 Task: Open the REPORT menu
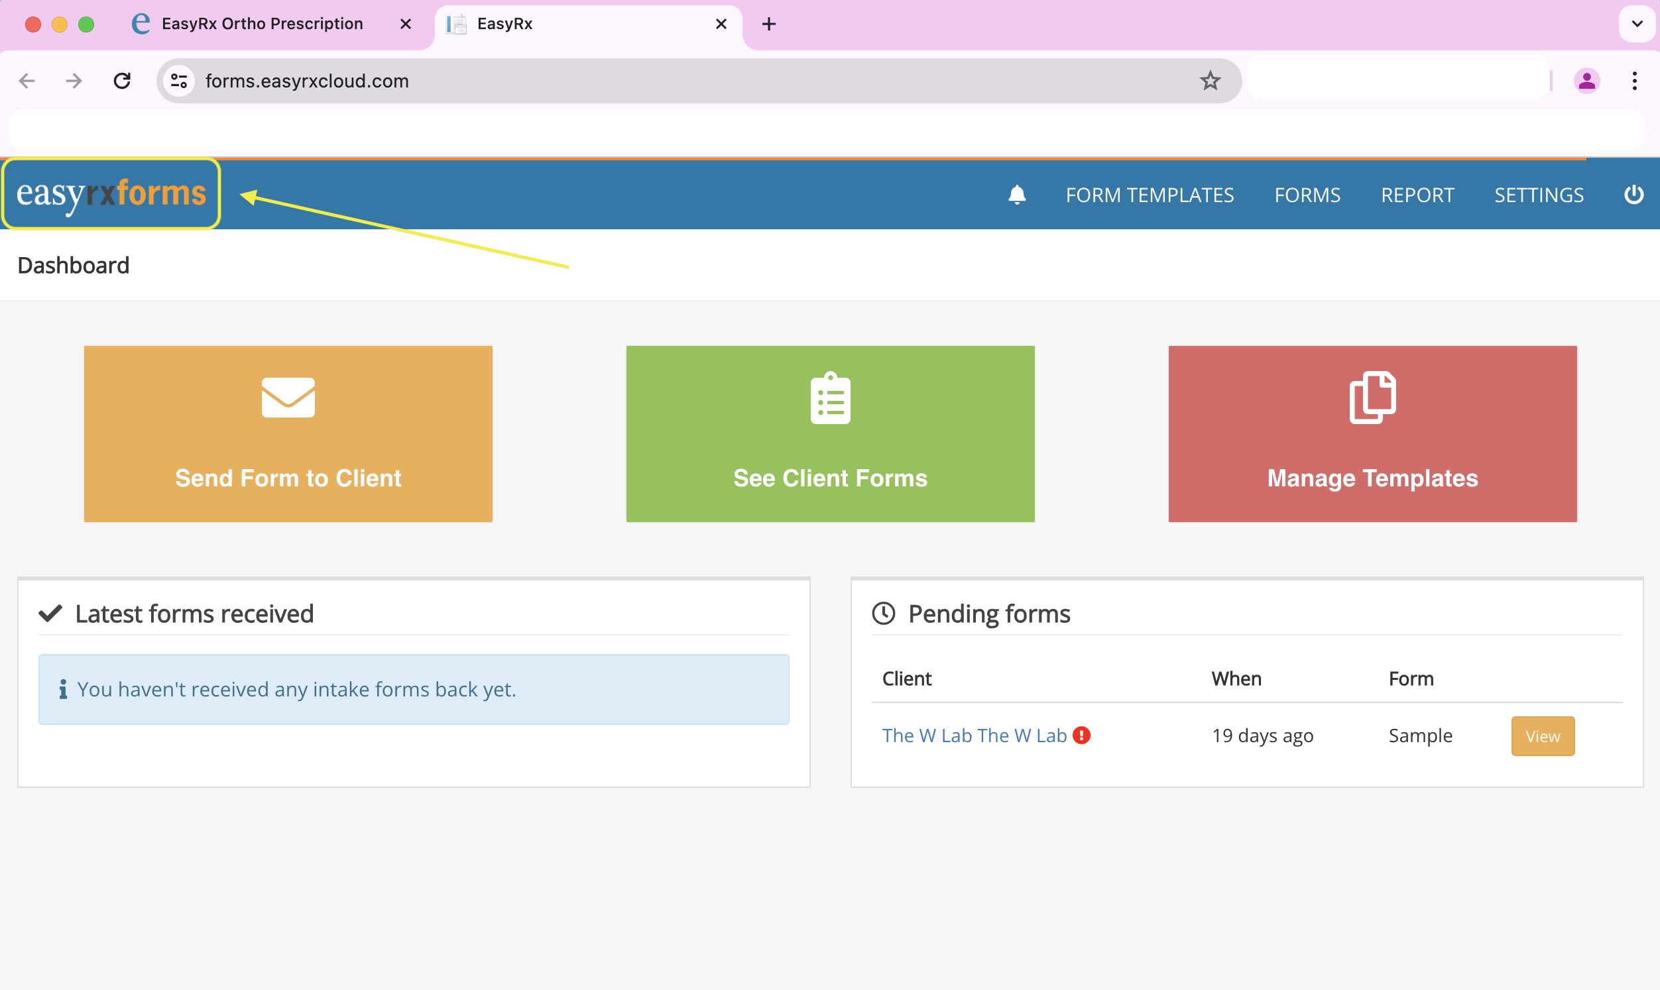[1417, 195]
